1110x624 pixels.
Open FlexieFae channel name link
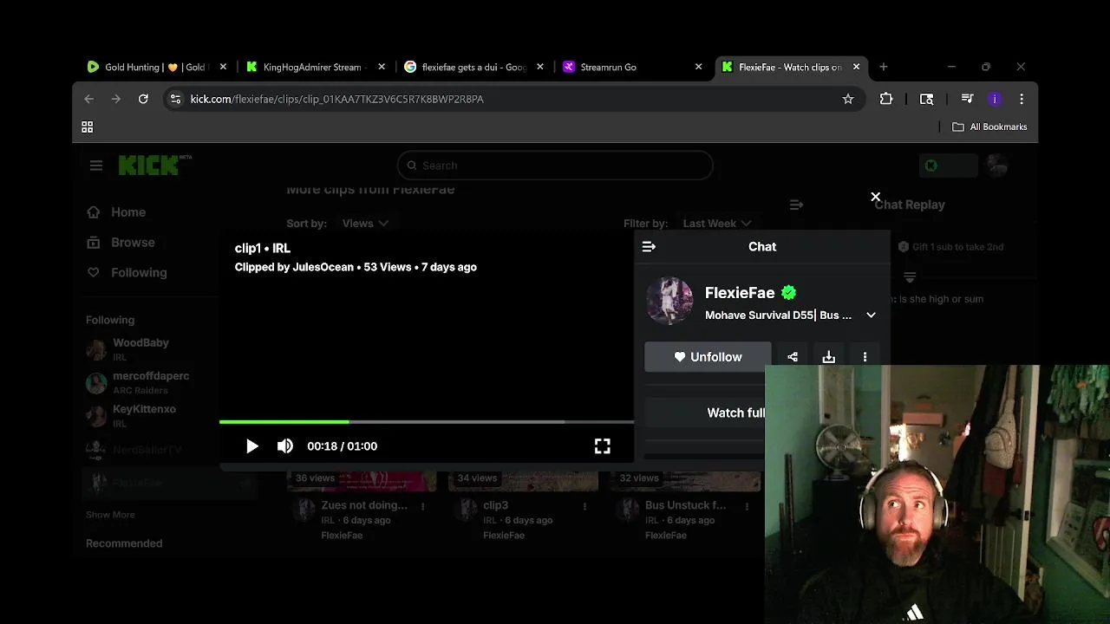tap(740, 293)
